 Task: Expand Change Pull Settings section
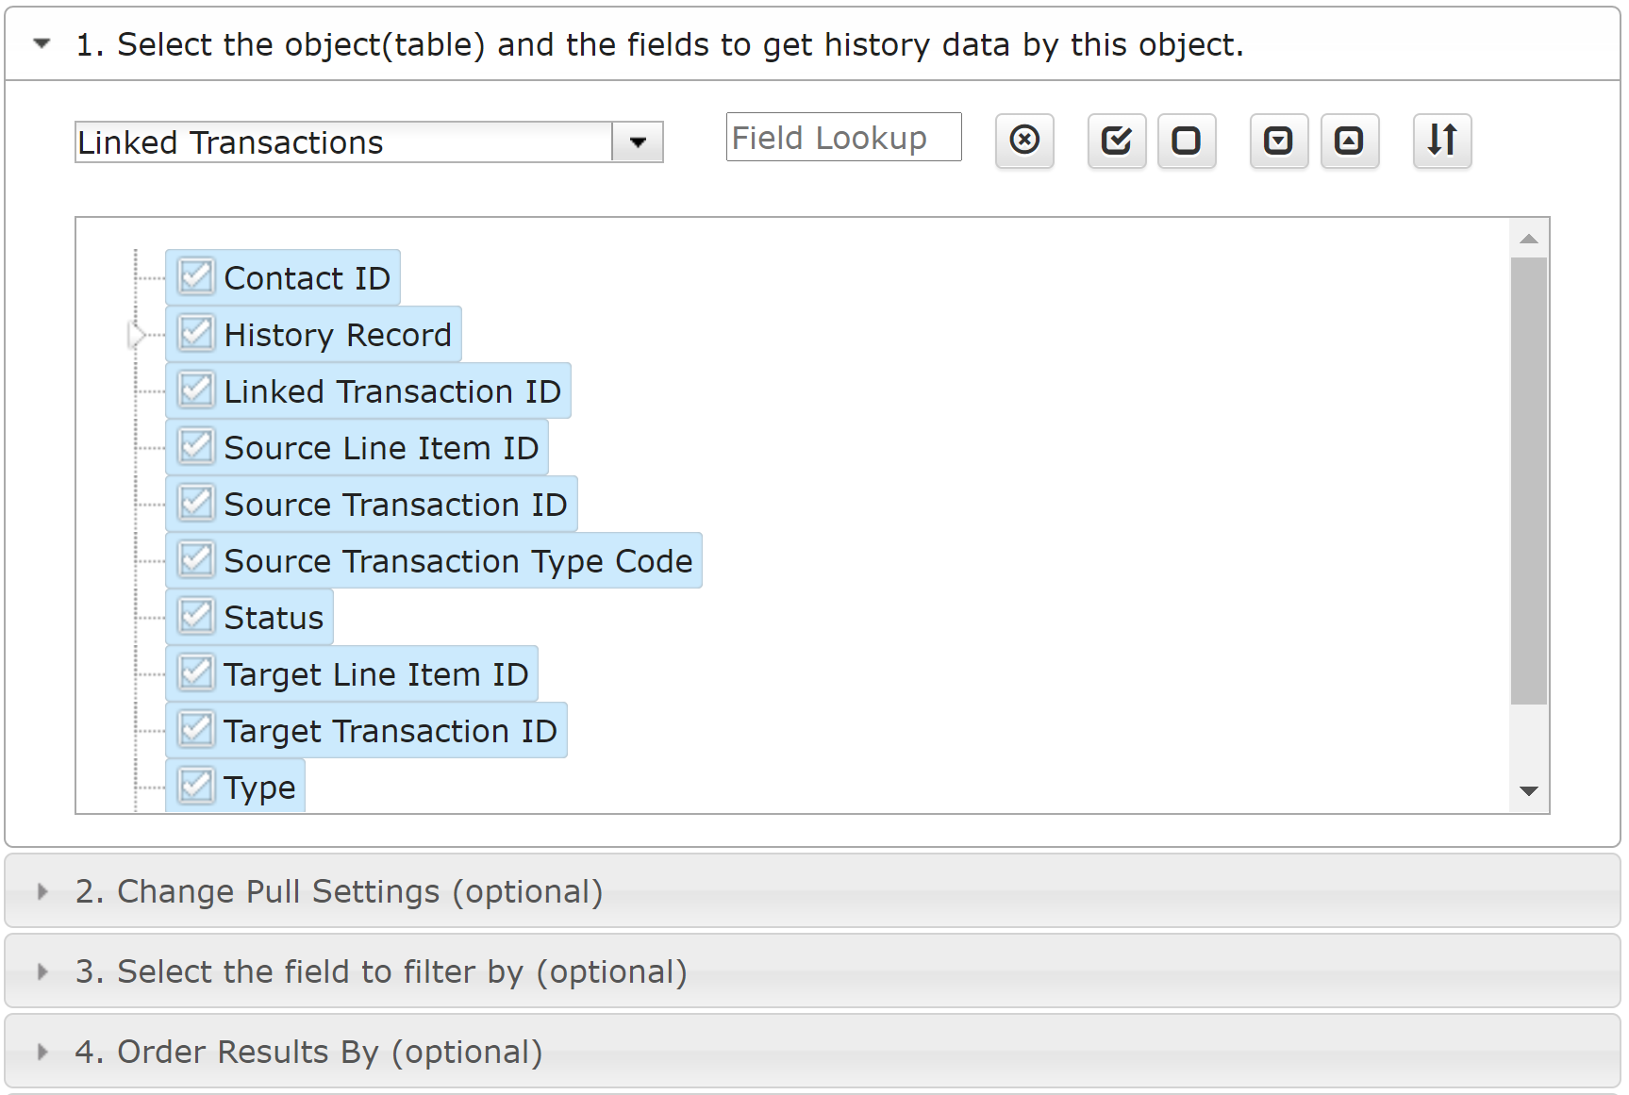tap(42, 891)
